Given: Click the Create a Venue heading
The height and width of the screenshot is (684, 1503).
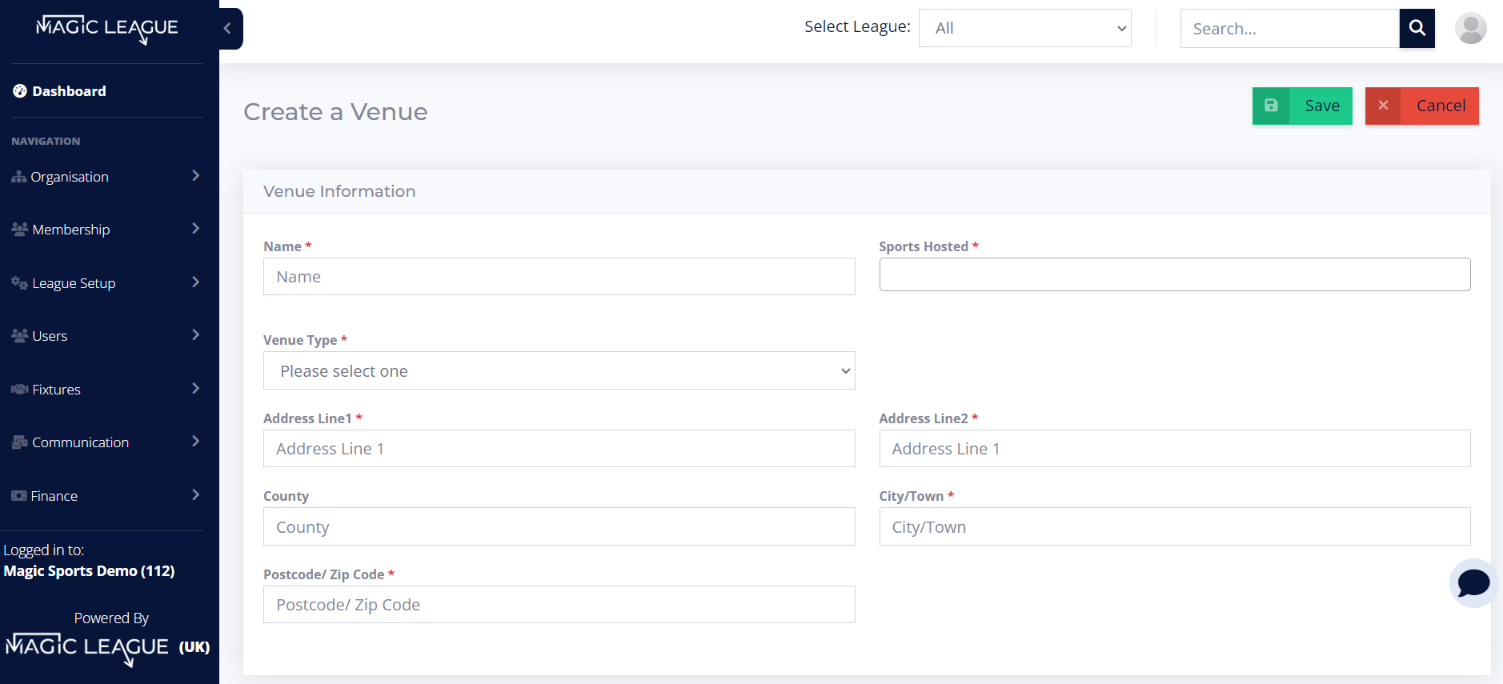Looking at the screenshot, I should tap(335, 112).
